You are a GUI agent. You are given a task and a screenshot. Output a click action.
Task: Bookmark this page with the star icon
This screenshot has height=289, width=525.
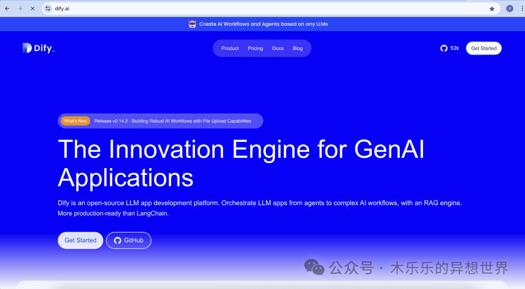tap(492, 9)
